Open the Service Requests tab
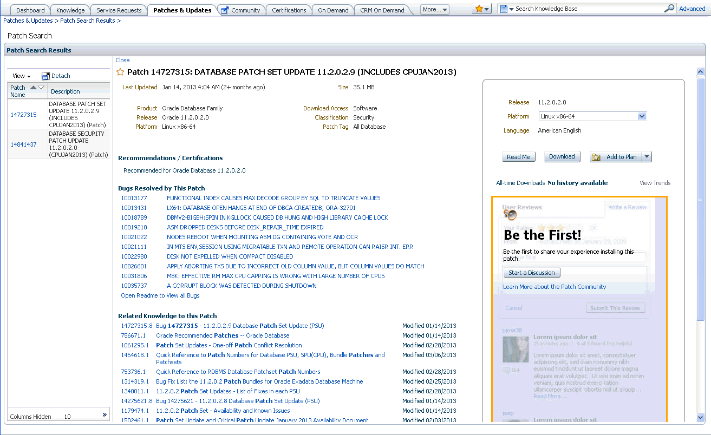 (119, 10)
